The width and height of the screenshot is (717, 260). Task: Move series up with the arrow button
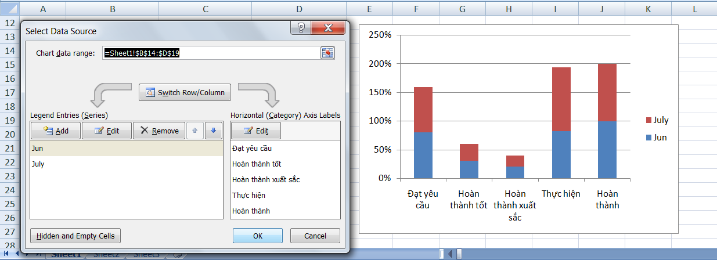(194, 131)
